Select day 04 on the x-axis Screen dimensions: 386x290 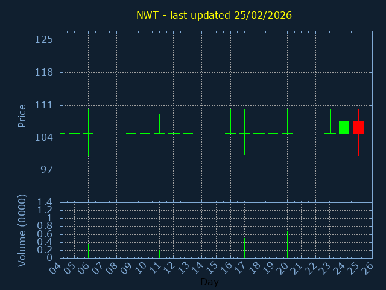[x=55, y=266]
